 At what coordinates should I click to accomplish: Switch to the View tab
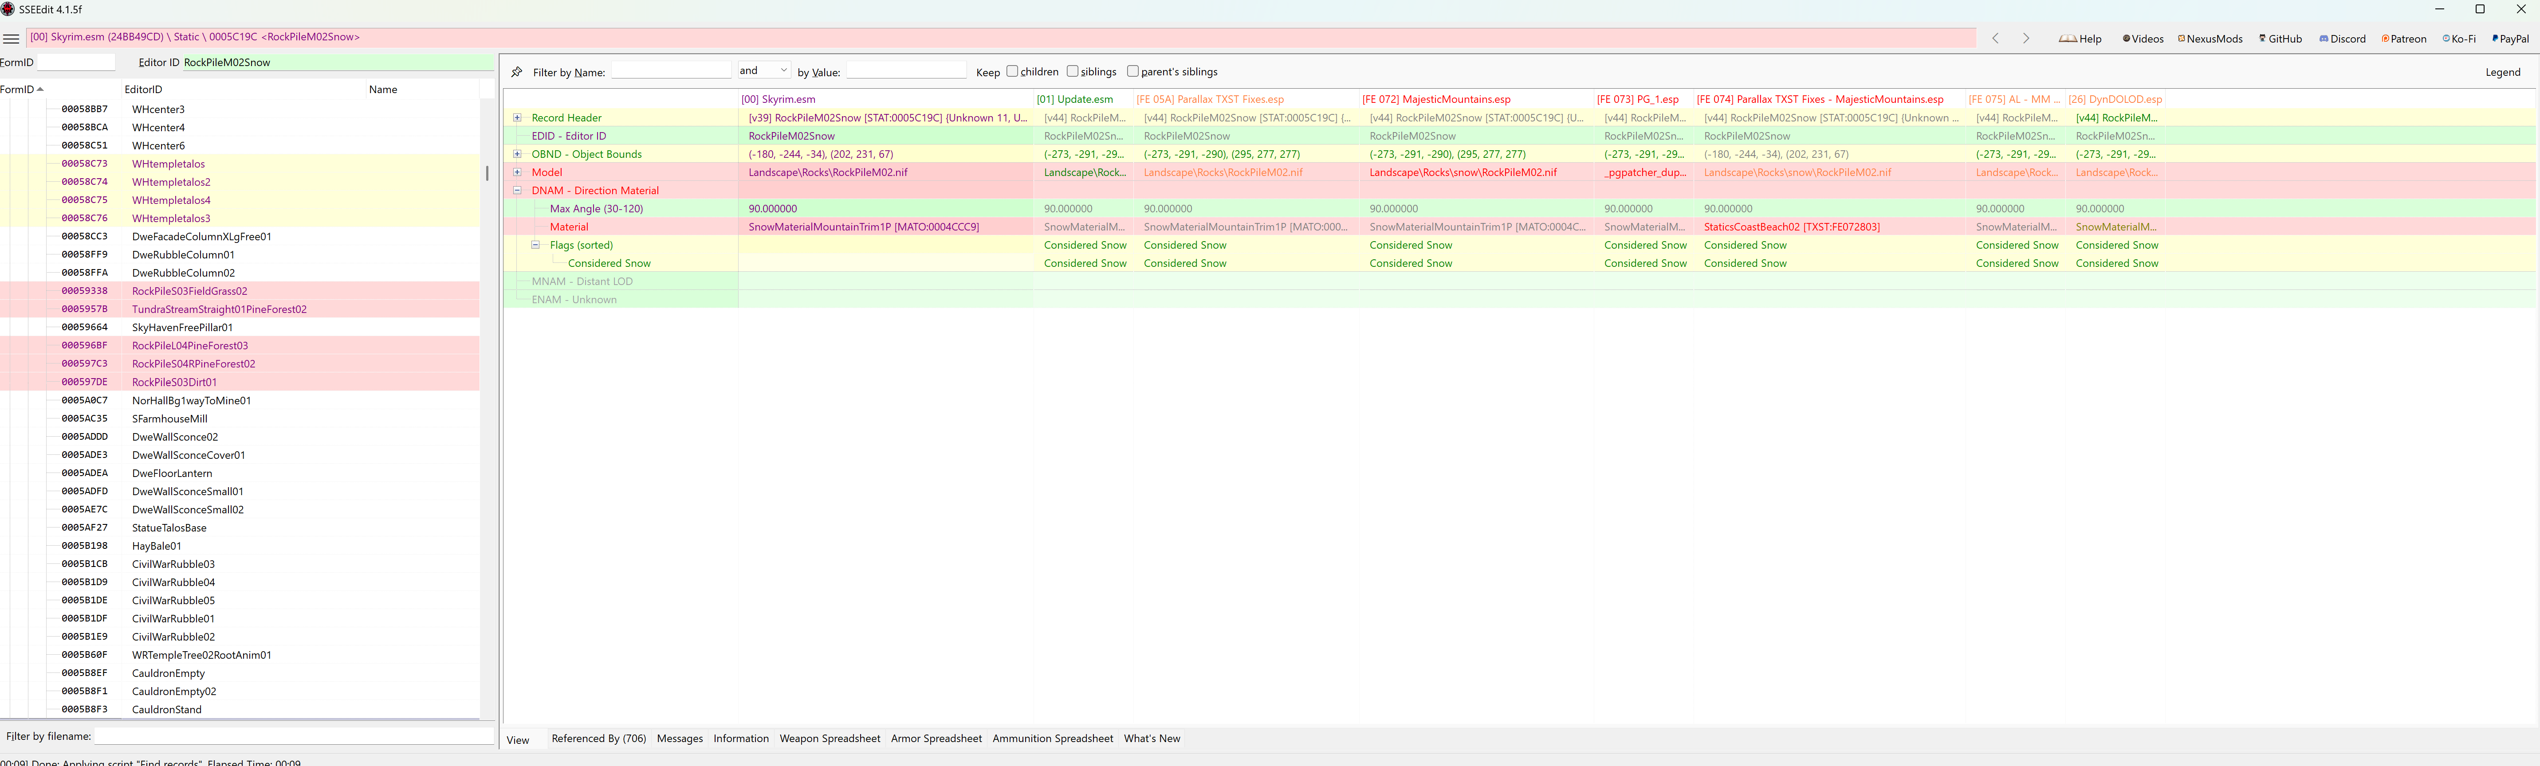coord(518,739)
